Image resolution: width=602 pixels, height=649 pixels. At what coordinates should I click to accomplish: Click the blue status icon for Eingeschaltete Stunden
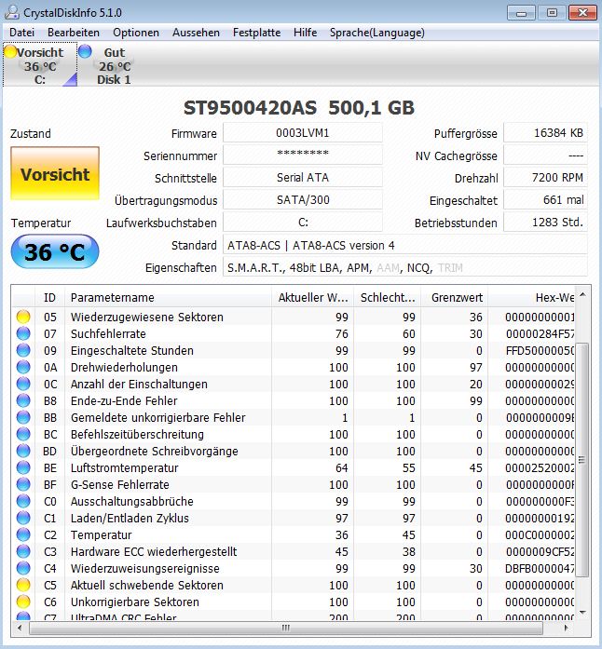23,351
